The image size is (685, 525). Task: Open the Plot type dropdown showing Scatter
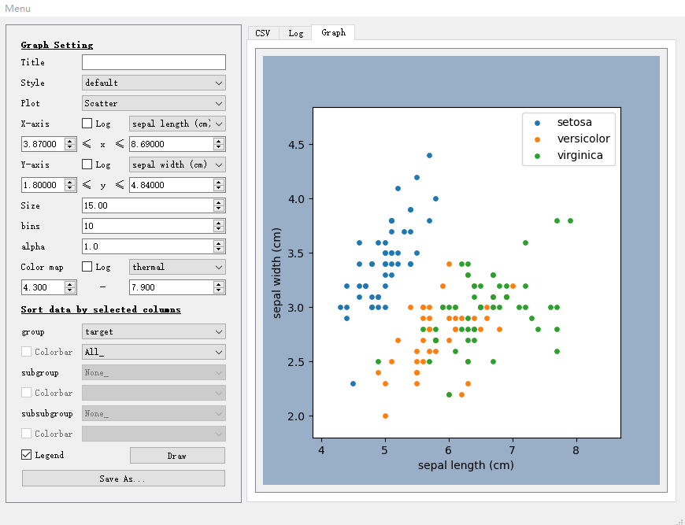coord(154,103)
